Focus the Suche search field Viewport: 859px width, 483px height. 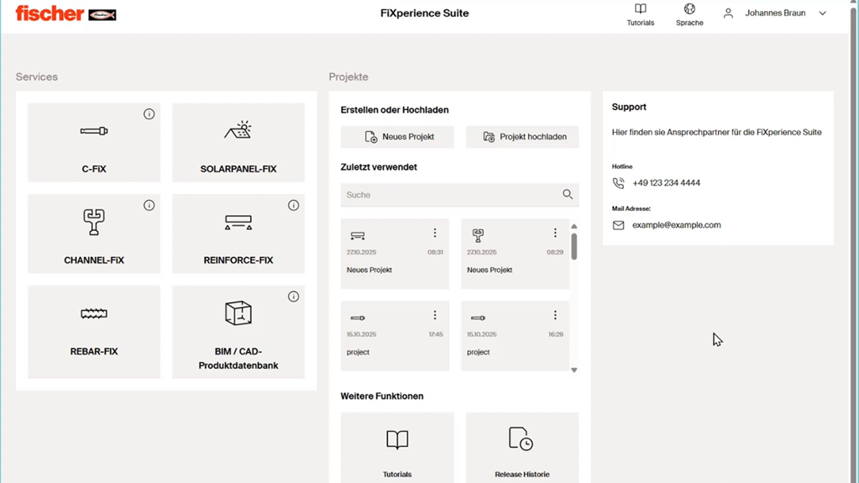tap(449, 195)
